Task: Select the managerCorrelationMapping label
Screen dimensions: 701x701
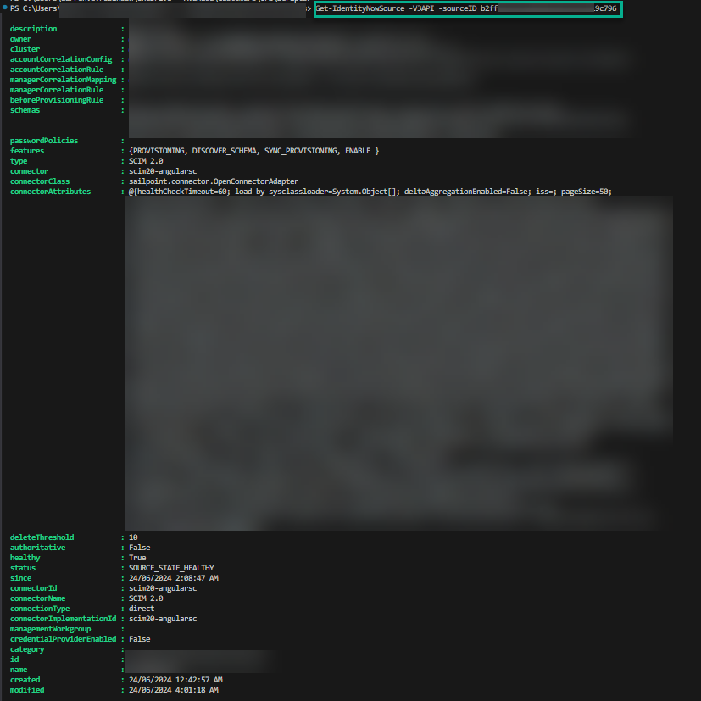Action: 64,80
